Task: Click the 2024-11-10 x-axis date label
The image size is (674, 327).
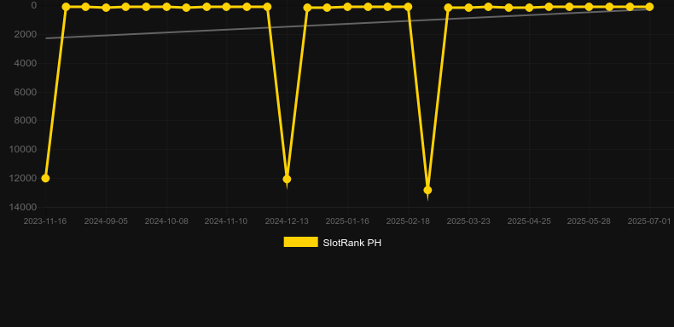Action: 226,221
